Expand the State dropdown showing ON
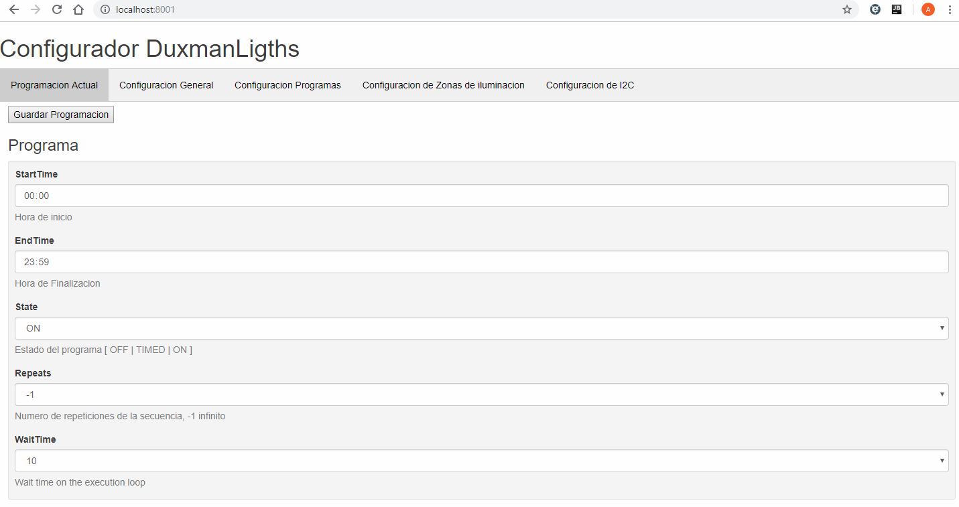 point(481,328)
